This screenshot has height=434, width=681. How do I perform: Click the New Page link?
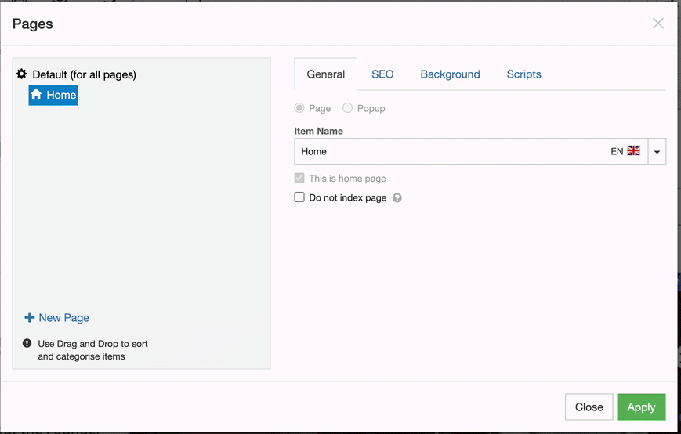pos(63,318)
